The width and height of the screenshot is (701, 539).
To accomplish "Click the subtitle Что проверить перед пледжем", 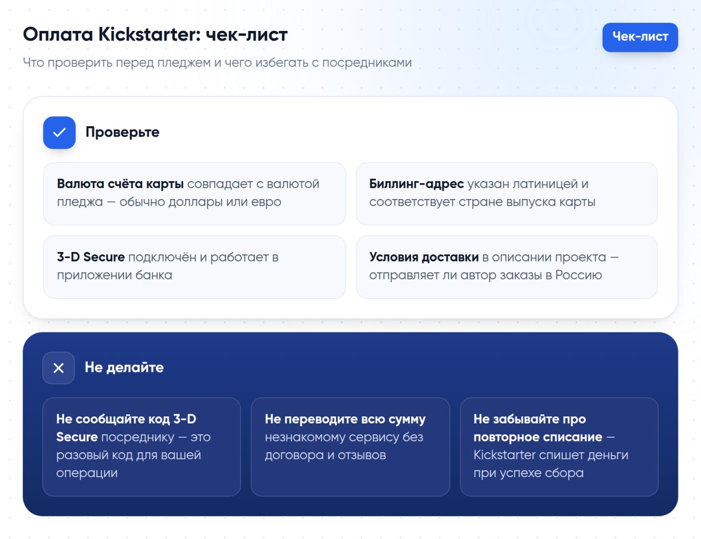I will pyautogui.click(x=217, y=63).
